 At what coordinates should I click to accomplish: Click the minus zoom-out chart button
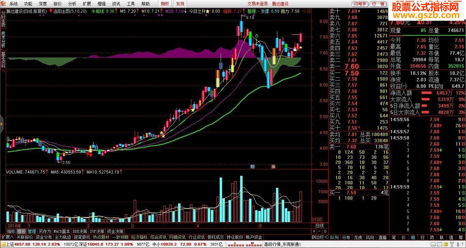[x=320, y=231]
